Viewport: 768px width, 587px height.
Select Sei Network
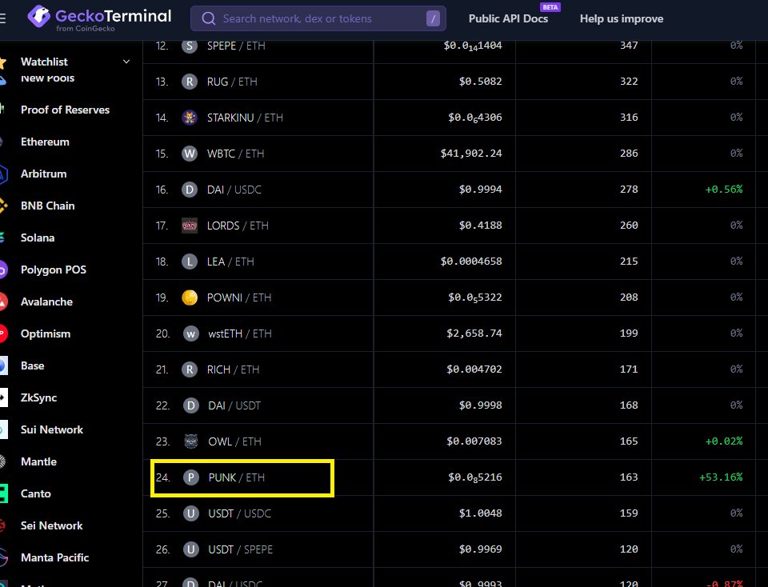51,525
